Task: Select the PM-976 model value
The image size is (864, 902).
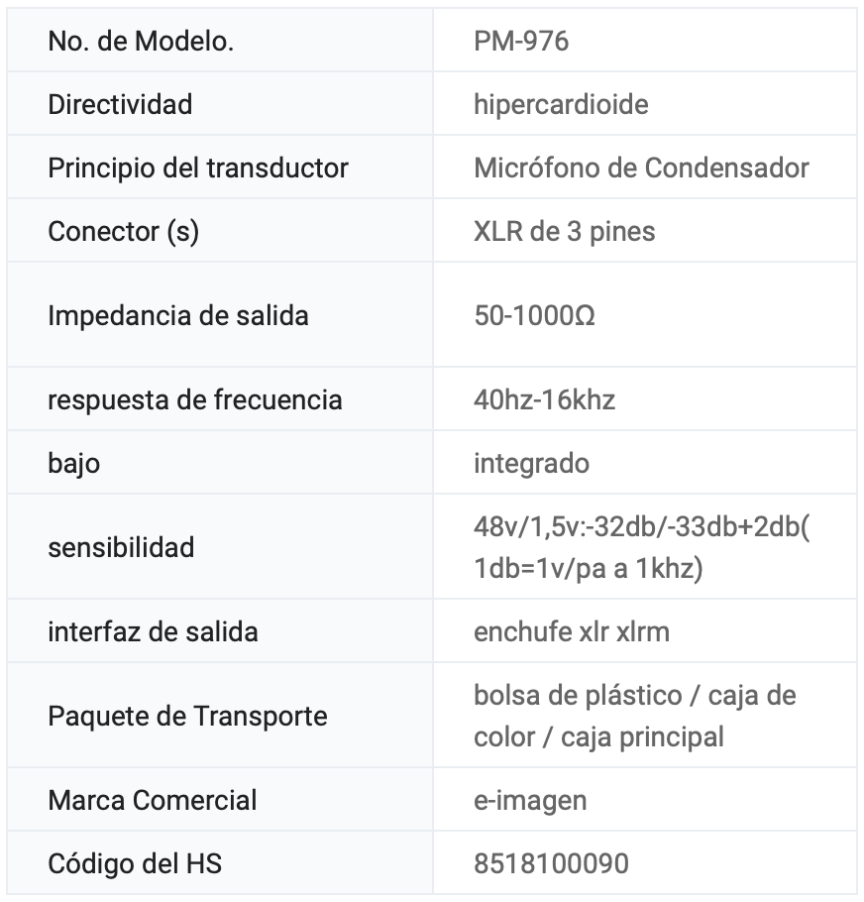Action: (x=521, y=42)
